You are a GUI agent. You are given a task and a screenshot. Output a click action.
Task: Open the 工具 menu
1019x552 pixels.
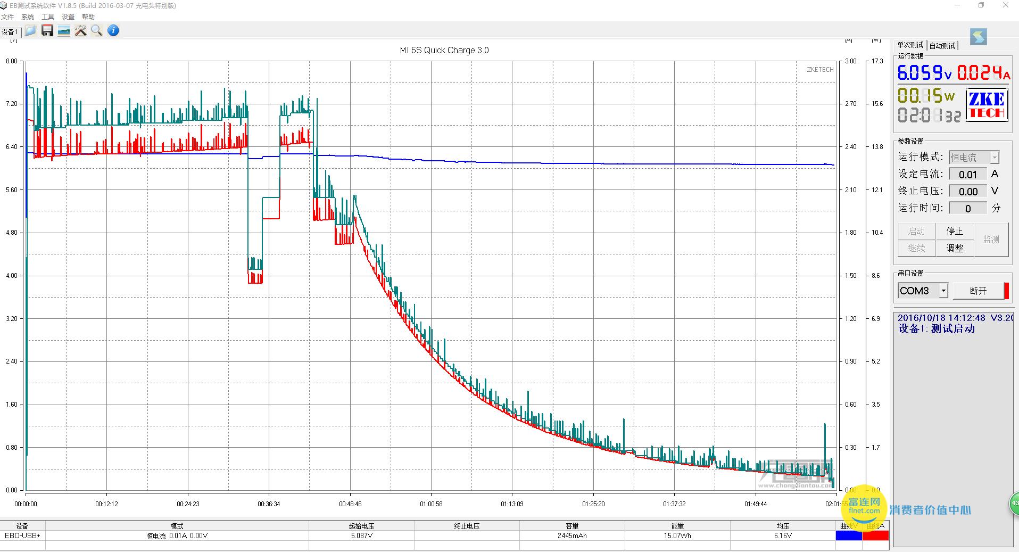pyautogui.click(x=48, y=17)
